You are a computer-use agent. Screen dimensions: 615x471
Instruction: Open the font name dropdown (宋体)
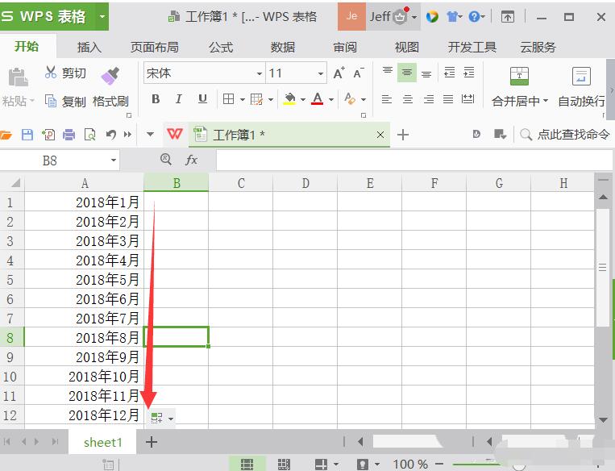click(x=260, y=73)
